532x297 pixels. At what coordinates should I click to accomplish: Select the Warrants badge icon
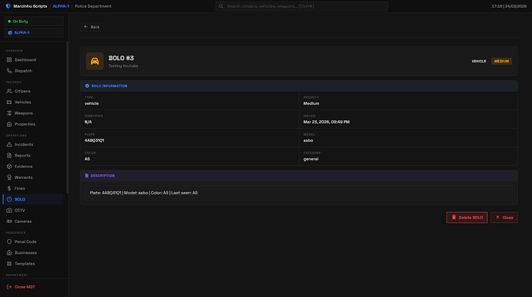[x=9, y=177]
